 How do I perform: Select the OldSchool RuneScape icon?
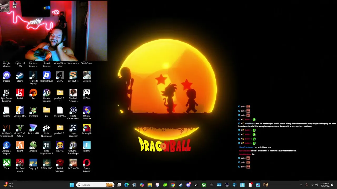coord(73,148)
